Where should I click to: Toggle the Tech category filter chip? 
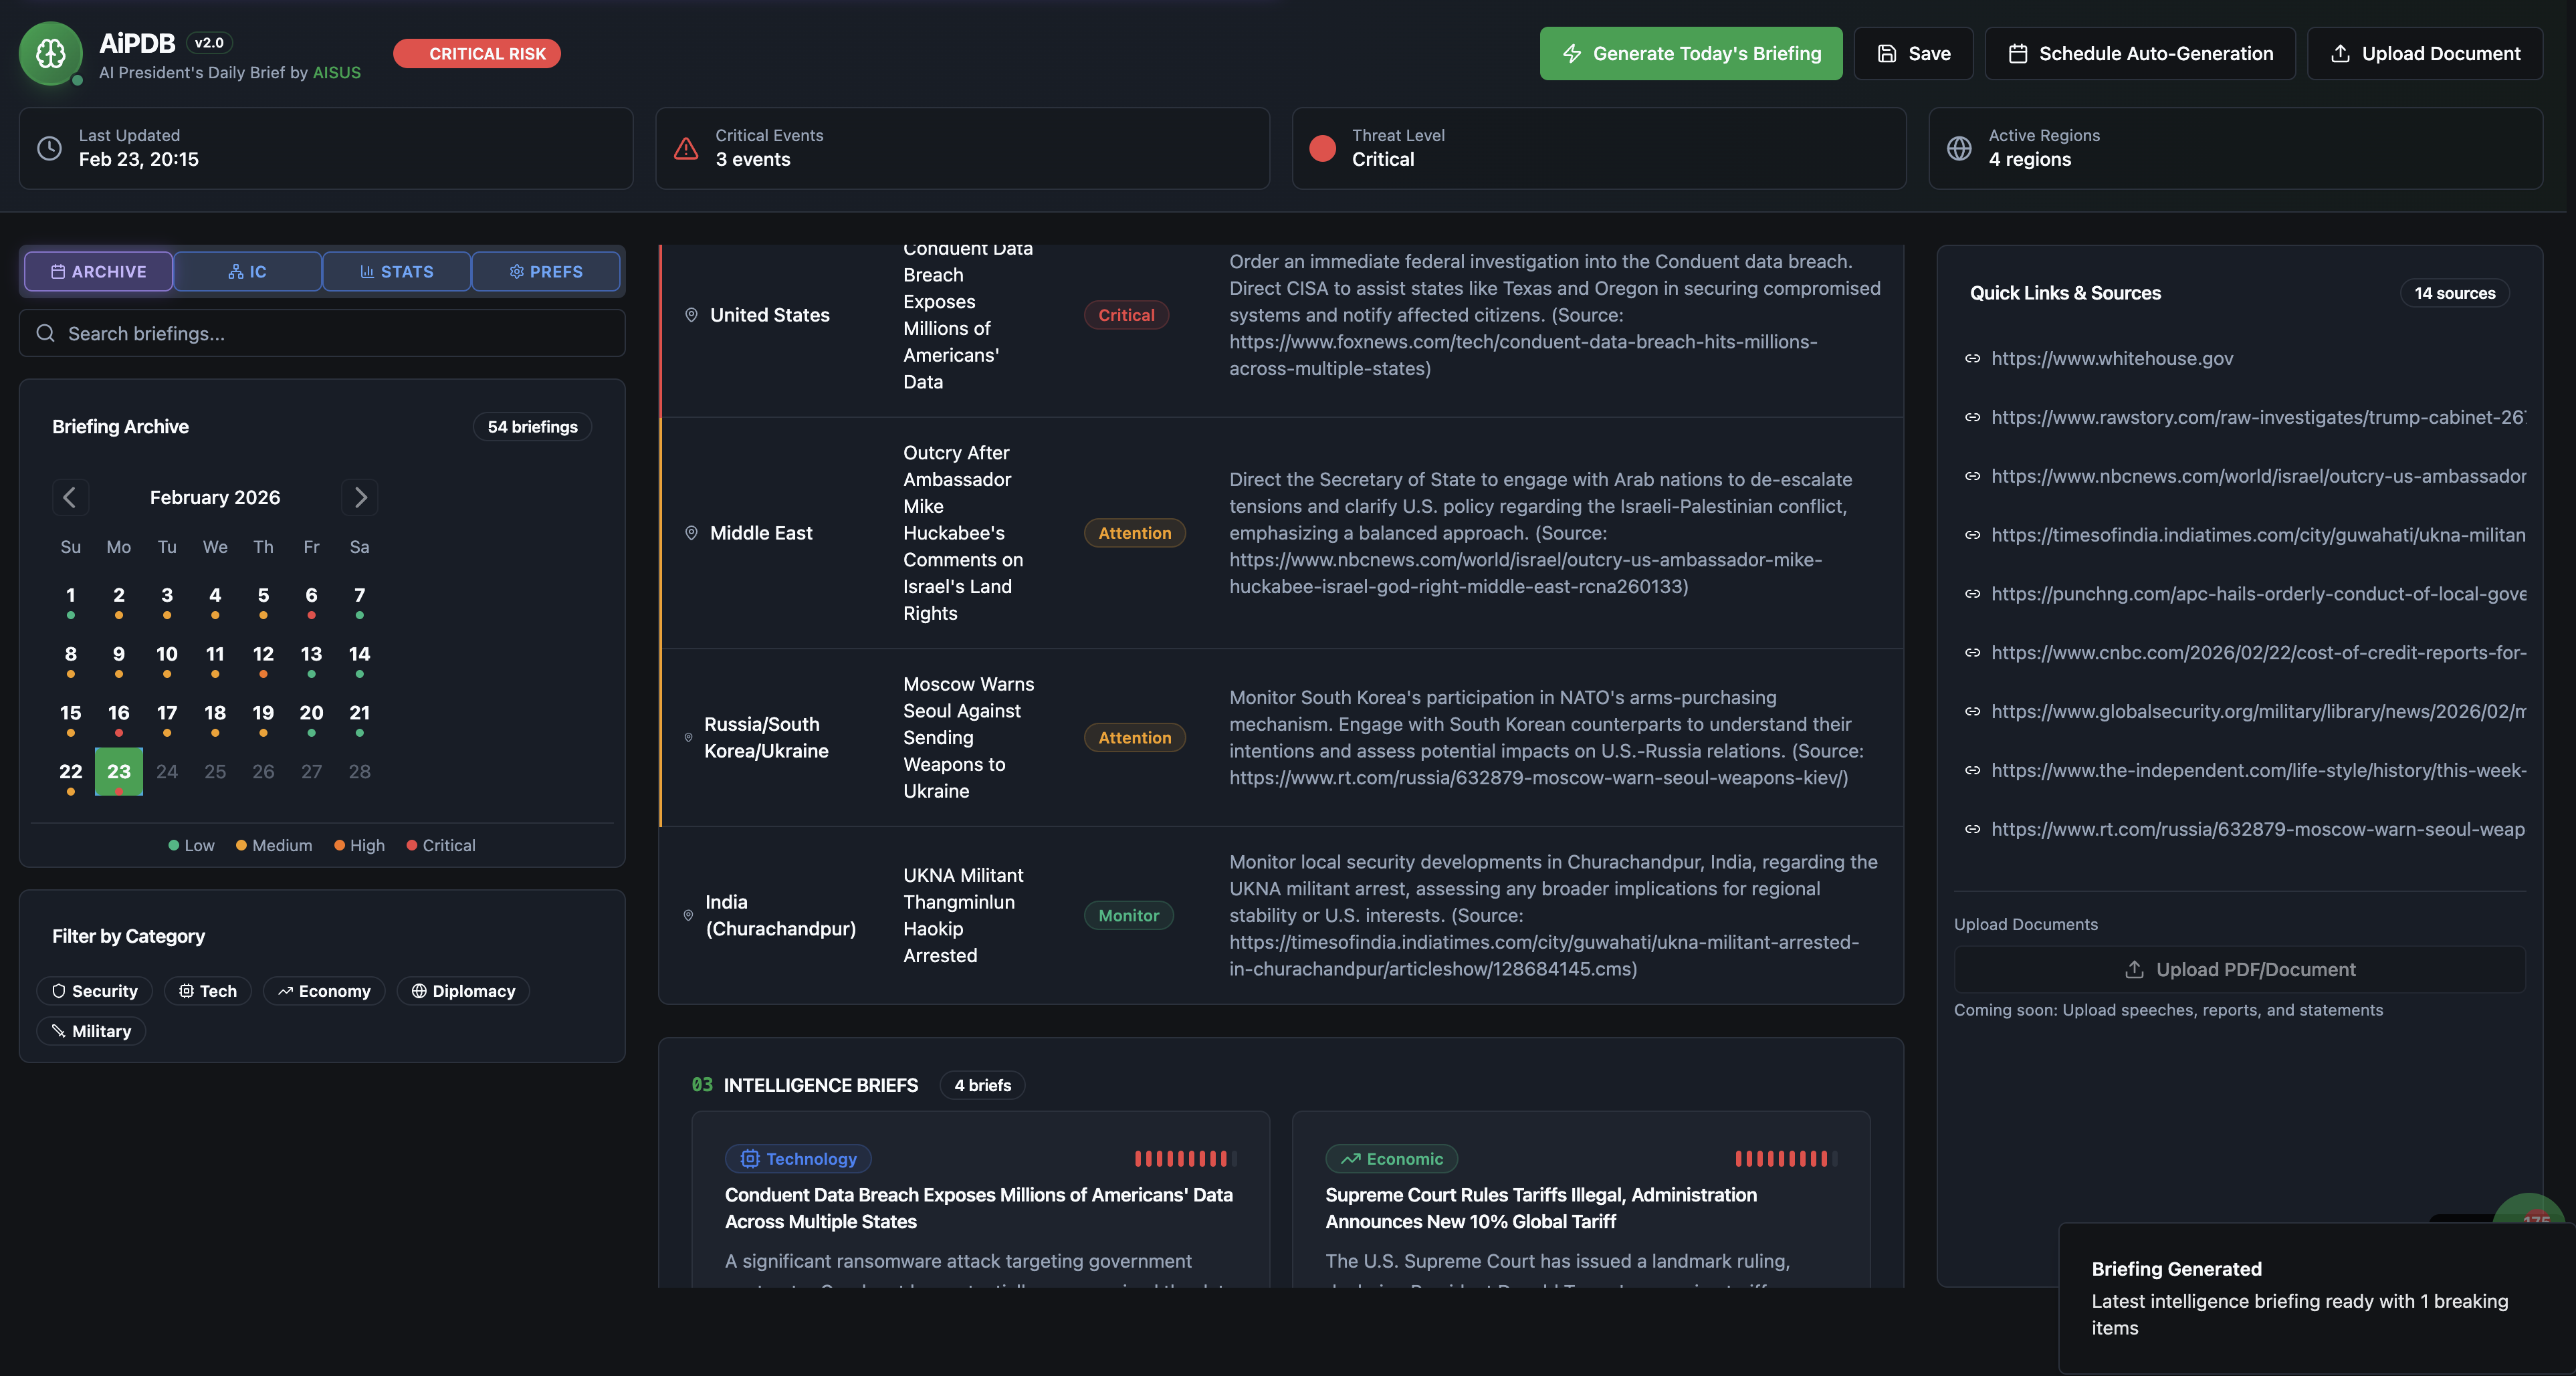pos(208,991)
